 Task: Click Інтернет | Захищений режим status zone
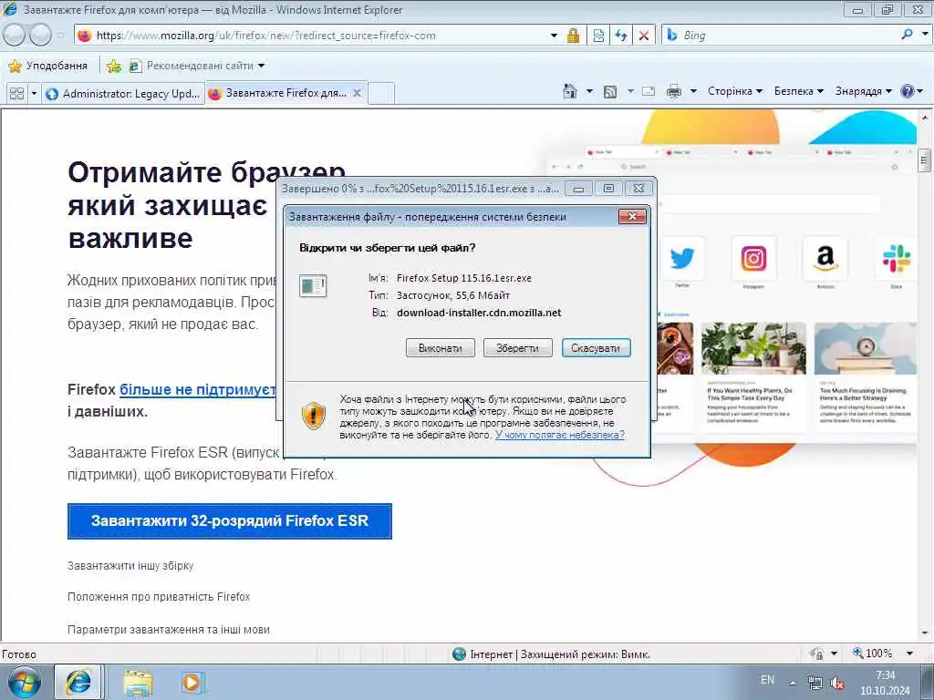[551, 654]
